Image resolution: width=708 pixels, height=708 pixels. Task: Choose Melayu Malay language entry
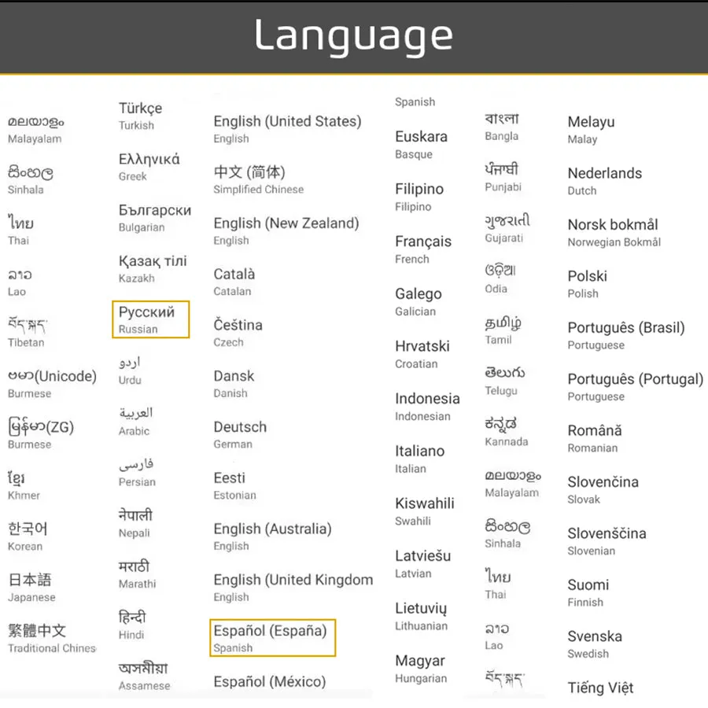tap(591, 129)
